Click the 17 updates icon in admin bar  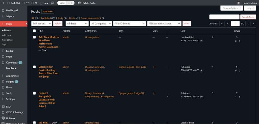pyautogui.click(x=24, y=3)
